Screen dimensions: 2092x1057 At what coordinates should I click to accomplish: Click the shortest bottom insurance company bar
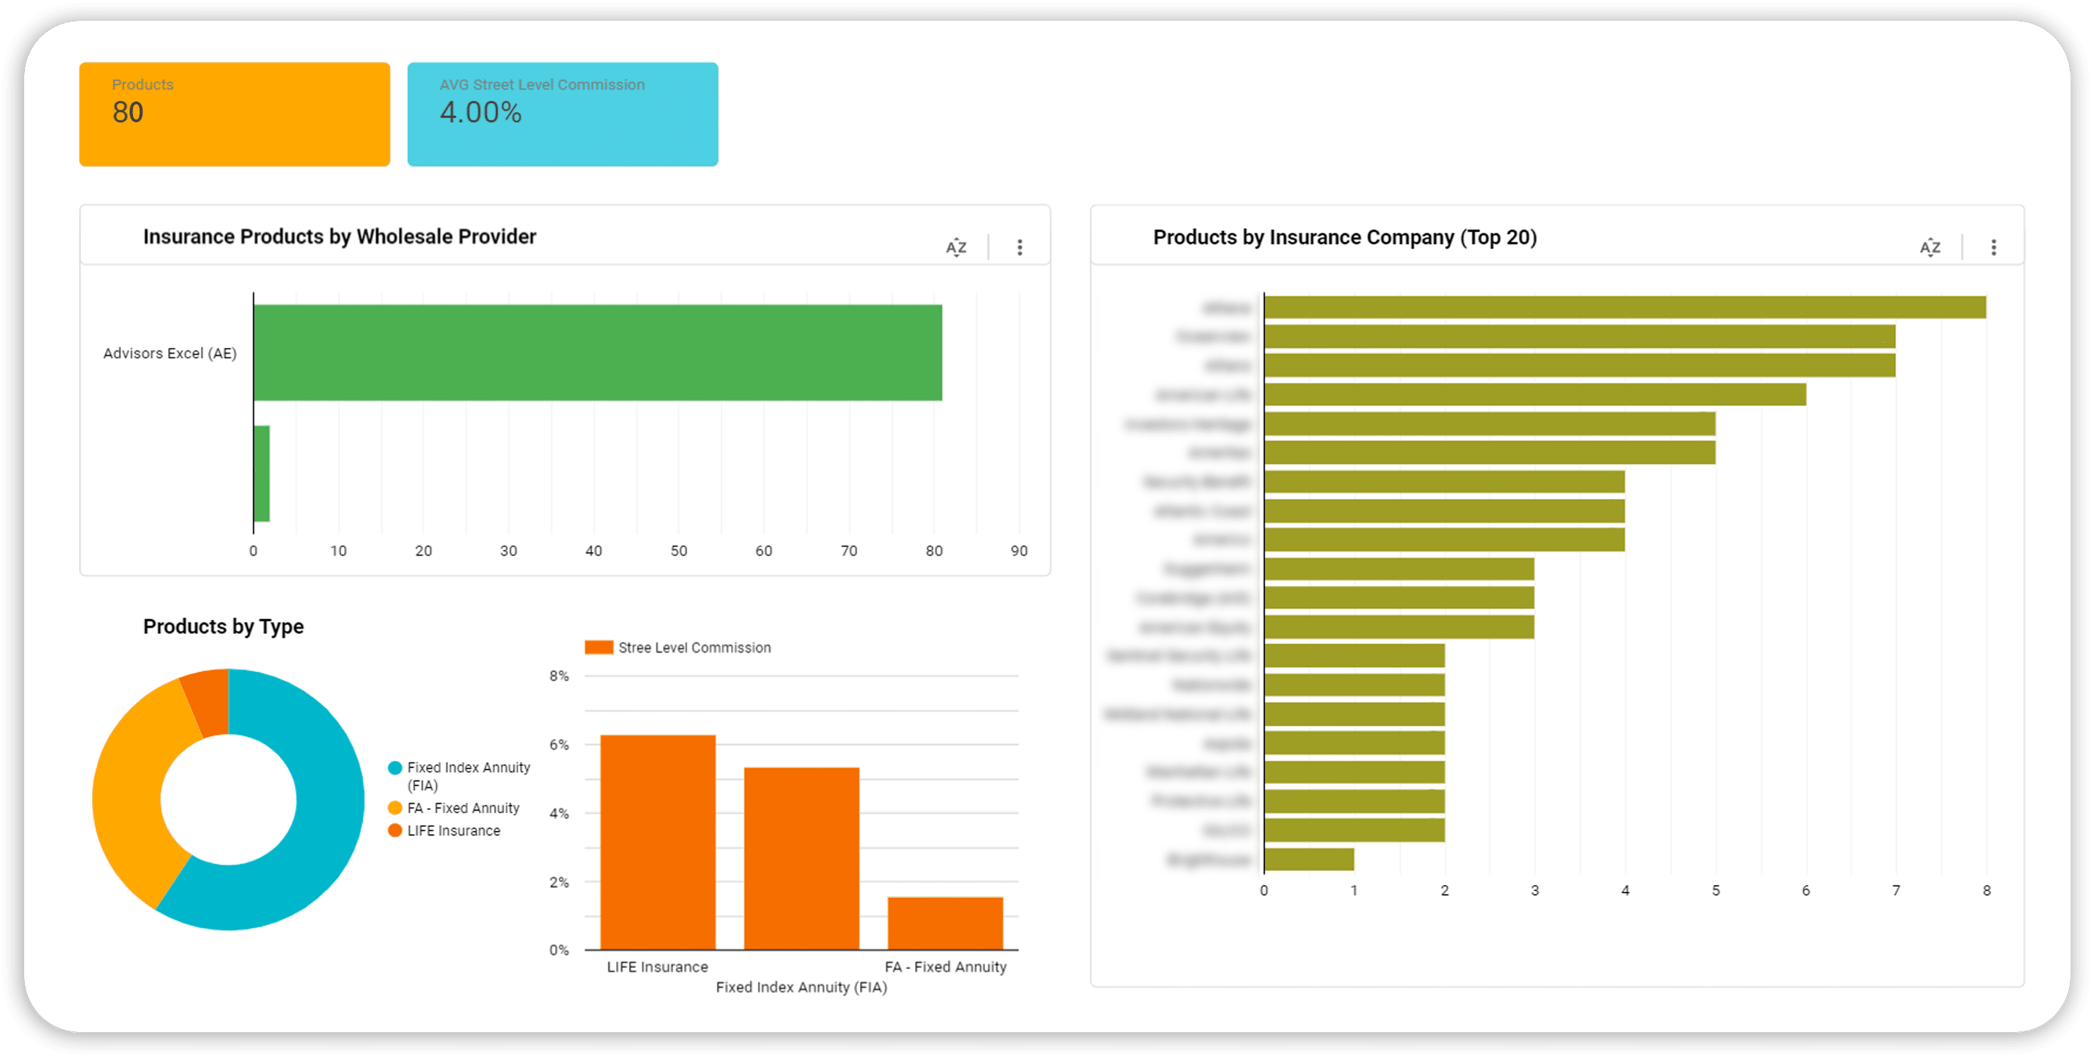pos(1308,859)
